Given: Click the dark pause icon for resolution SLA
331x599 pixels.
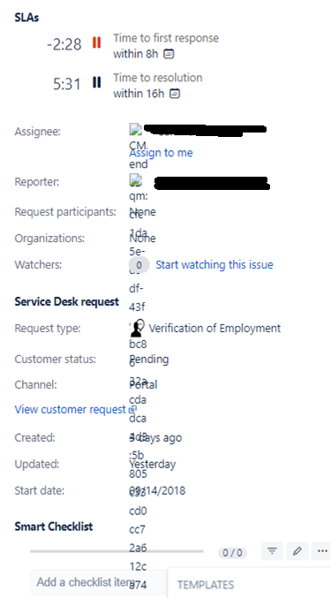Looking at the screenshot, I should coord(96,82).
